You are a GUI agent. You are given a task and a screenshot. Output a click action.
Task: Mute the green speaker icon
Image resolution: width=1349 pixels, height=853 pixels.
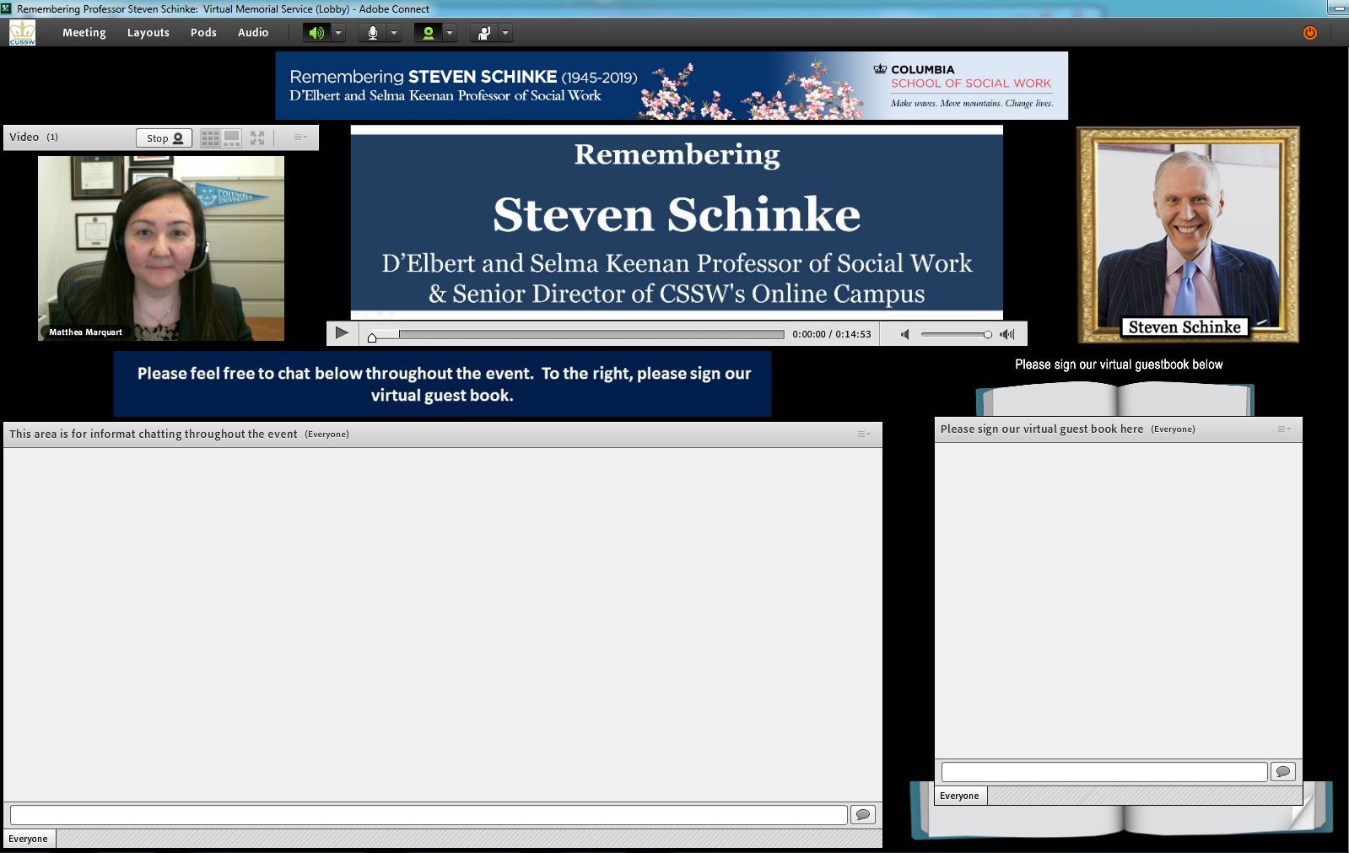click(316, 33)
